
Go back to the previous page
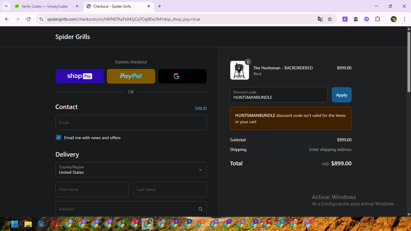(x=7, y=19)
